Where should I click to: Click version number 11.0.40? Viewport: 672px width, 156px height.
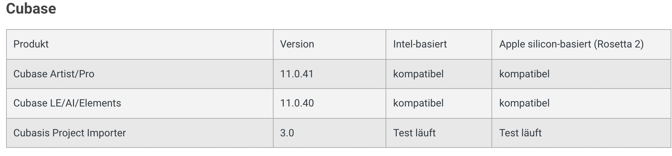[x=297, y=103]
